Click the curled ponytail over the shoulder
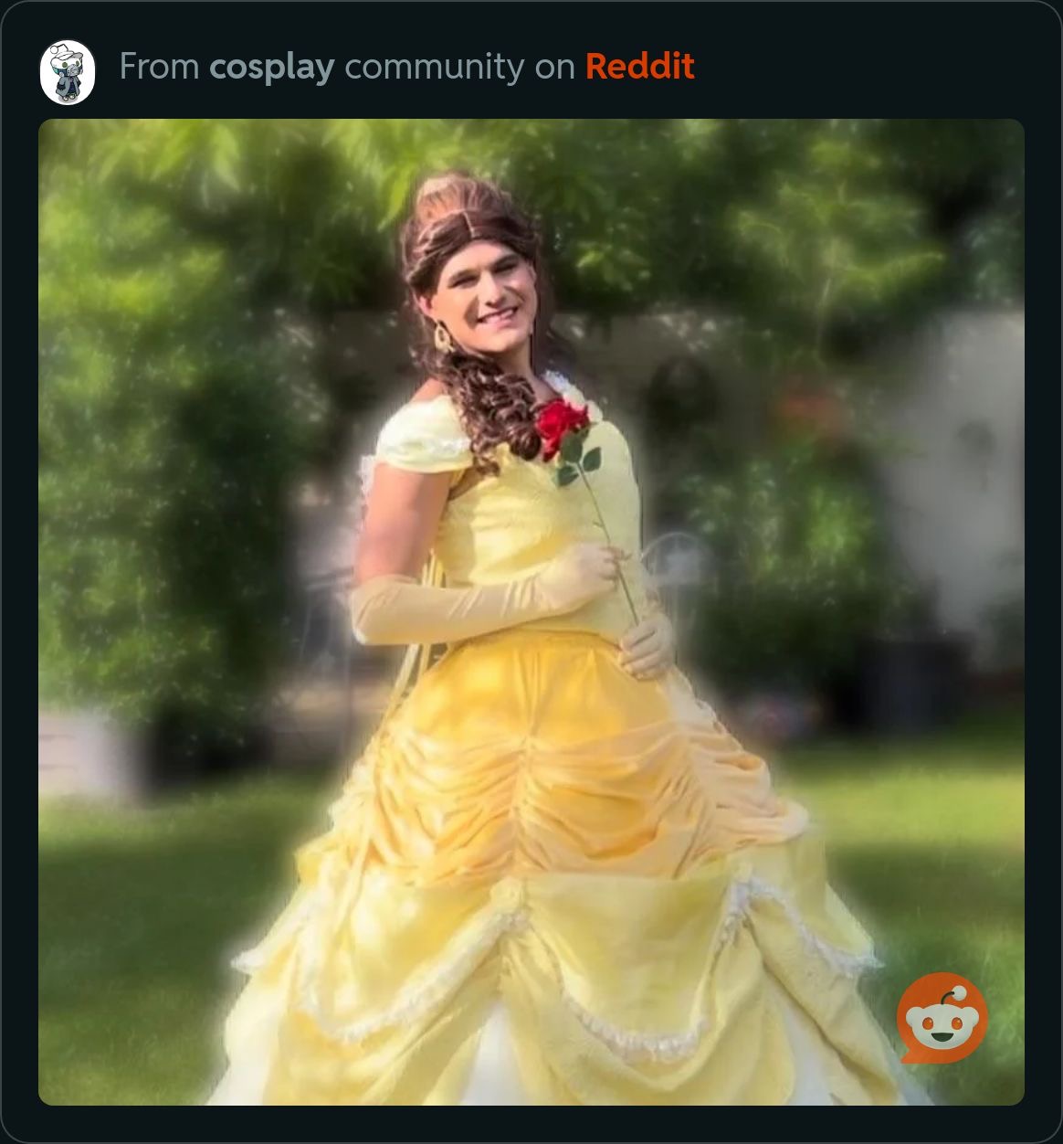The width and height of the screenshot is (1063, 1144). (495, 406)
